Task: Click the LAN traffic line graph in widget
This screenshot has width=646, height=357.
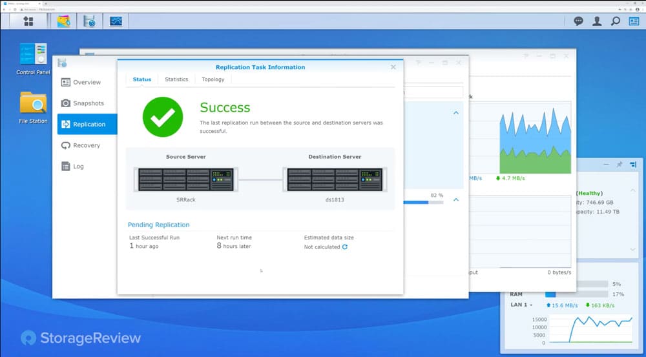Action: (x=591, y=329)
